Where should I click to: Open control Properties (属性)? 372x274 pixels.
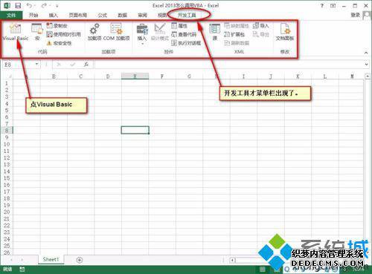pyautogui.click(x=179, y=25)
